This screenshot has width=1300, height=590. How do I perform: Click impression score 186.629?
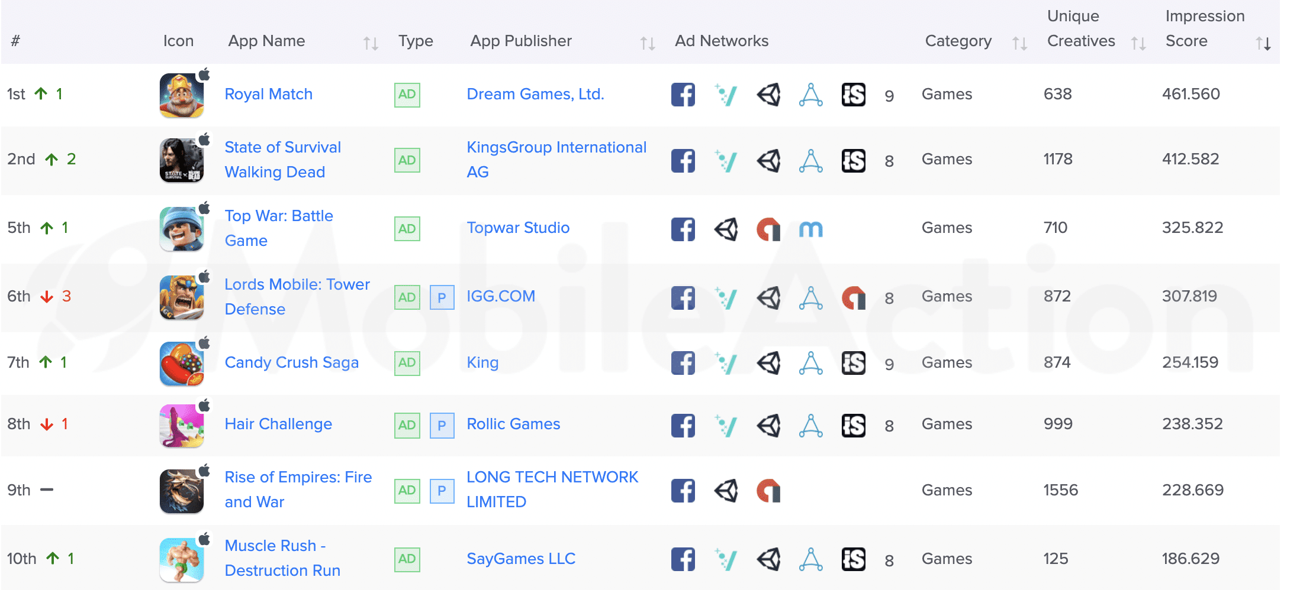coord(1191,559)
